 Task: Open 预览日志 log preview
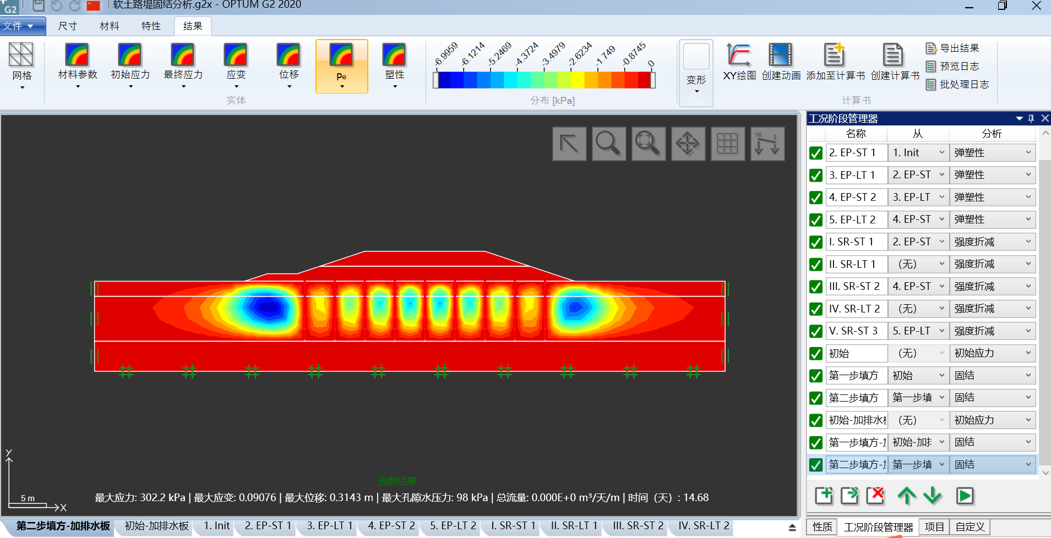click(x=952, y=67)
